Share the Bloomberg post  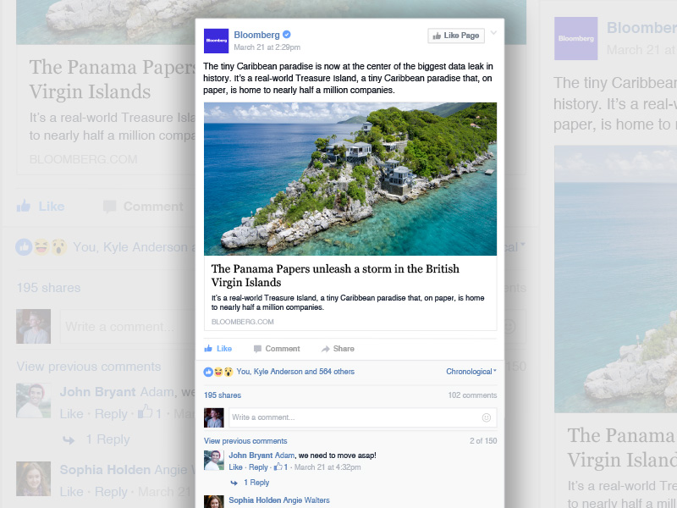click(x=338, y=349)
